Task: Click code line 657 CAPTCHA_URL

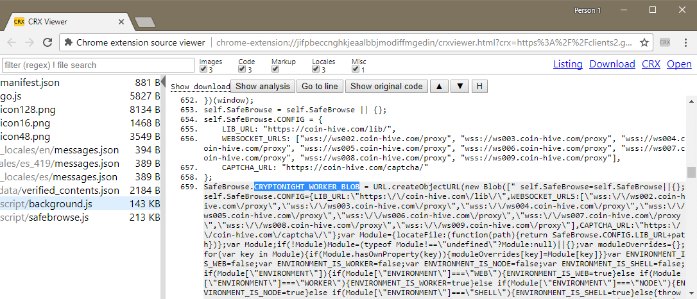Action: click(325, 167)
